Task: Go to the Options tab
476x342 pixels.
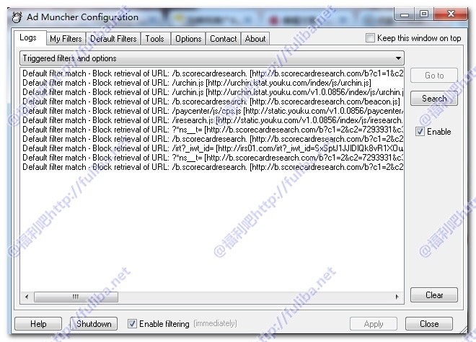Action: (188, 39)
